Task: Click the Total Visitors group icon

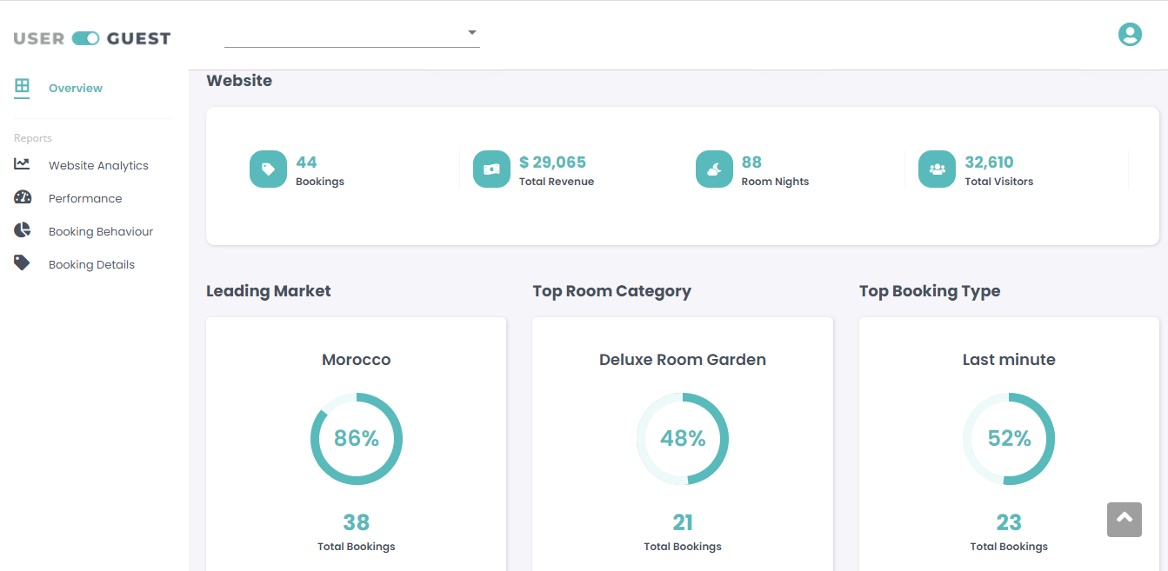Action: (x=937, y=169)
